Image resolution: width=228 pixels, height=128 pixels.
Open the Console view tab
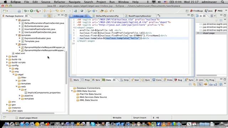[x=157, y=80]
